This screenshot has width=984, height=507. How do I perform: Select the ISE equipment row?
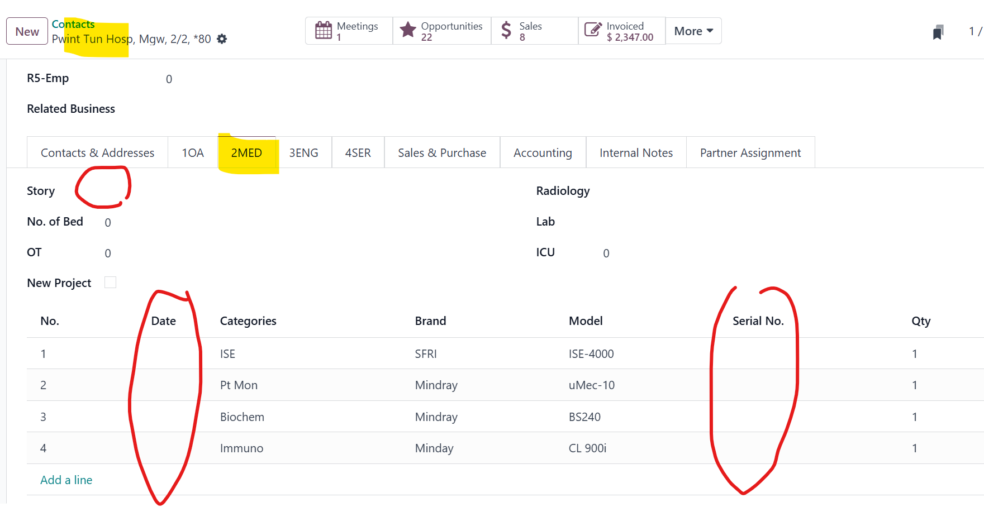[x=227, y=354]
